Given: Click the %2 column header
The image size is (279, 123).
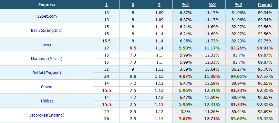Looking at the screenshot, I should click(x=239, y=5).
